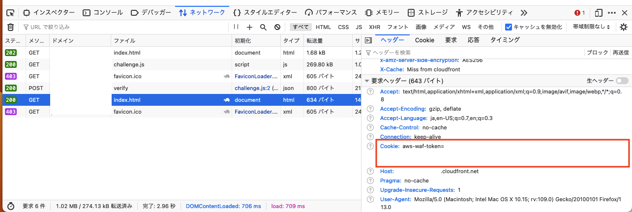Sort by 初期化 column header
The width and height of the screenshot is (632, 212).
(x=256, y=40)
